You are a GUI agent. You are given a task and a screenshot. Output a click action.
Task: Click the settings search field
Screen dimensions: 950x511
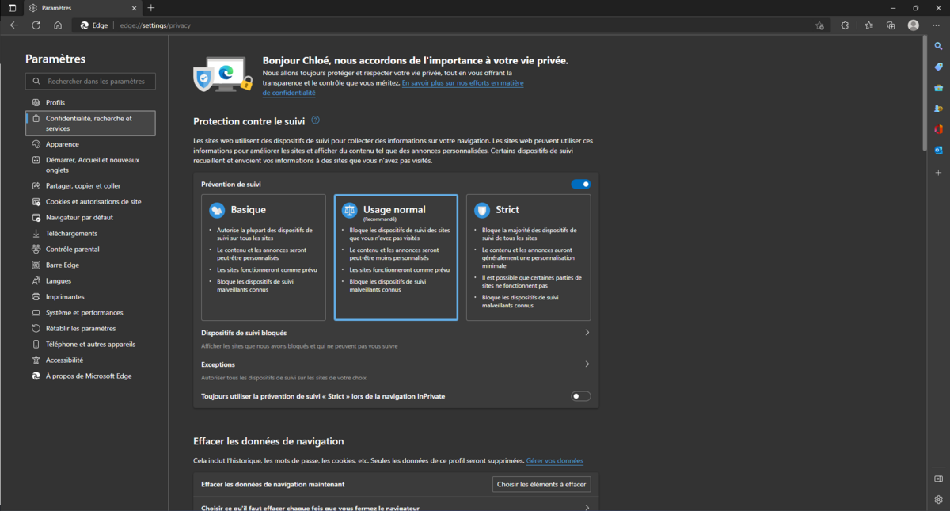(x=90, y=81)
